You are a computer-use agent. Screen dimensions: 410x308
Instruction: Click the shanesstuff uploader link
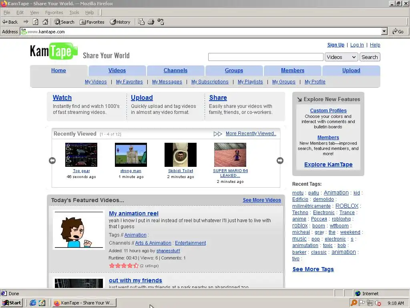(x=168, y=251)
